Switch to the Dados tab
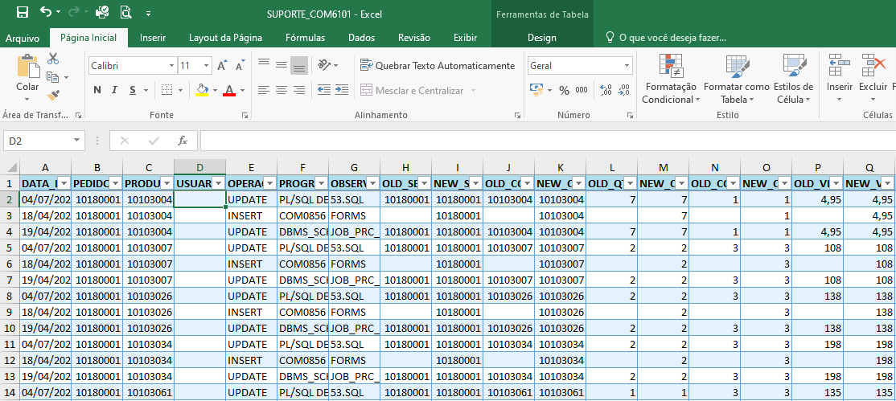This screenshot has height=401, width=896. [x=362, y=38]
